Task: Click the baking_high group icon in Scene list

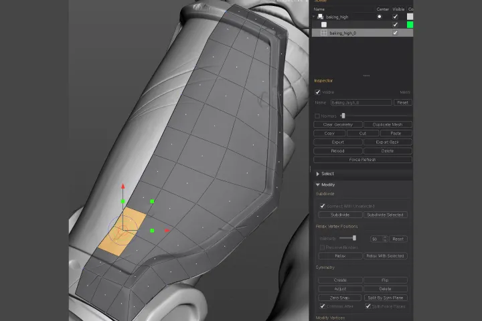Action: click(x=320, y=17)
